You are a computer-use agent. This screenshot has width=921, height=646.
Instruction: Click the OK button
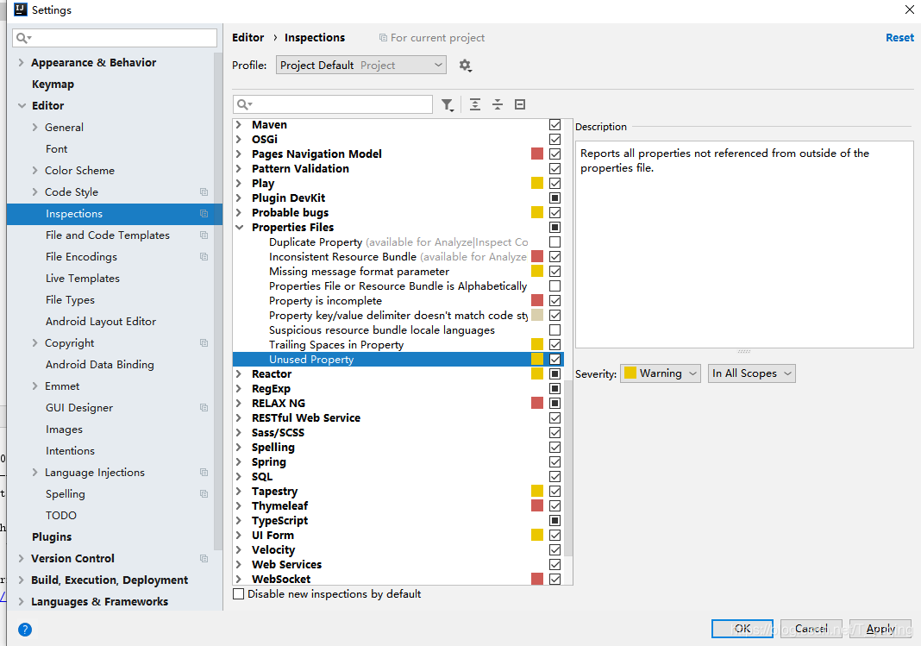pos(742,629)
